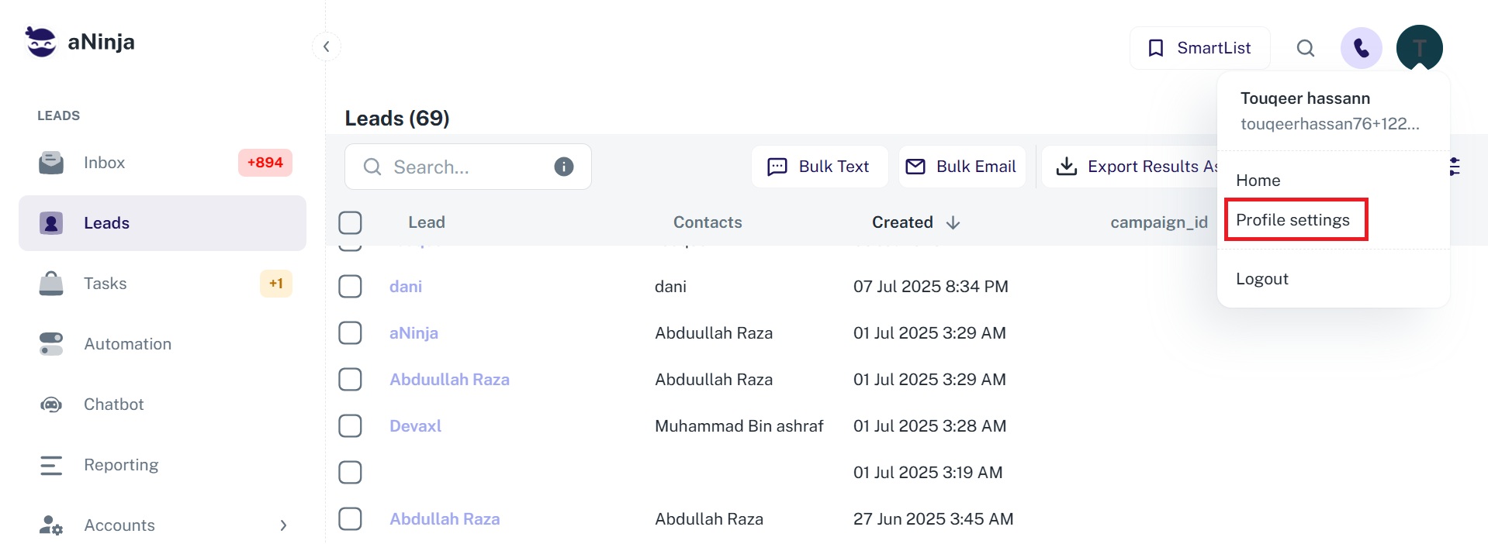Open Inbox from the sidebar
The height and width of the screenshot is (544, 1488).
(x=104, y=163)
